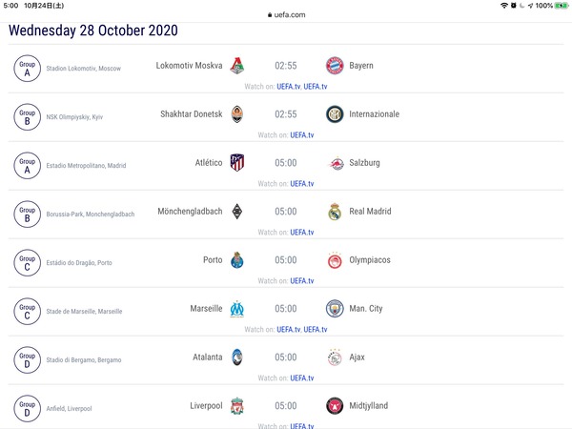This screenshot has width=572, height=429.
Task: Click the Marseille club crest
Action: pos(237,309)
